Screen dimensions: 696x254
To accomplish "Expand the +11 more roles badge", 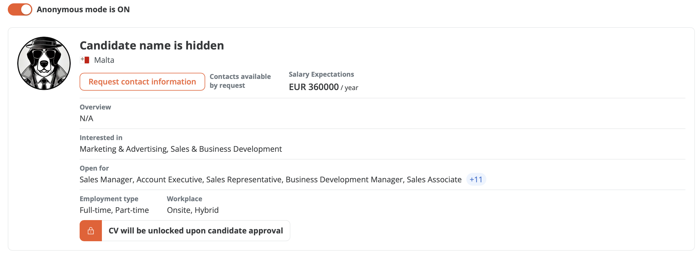I will 476,180.
